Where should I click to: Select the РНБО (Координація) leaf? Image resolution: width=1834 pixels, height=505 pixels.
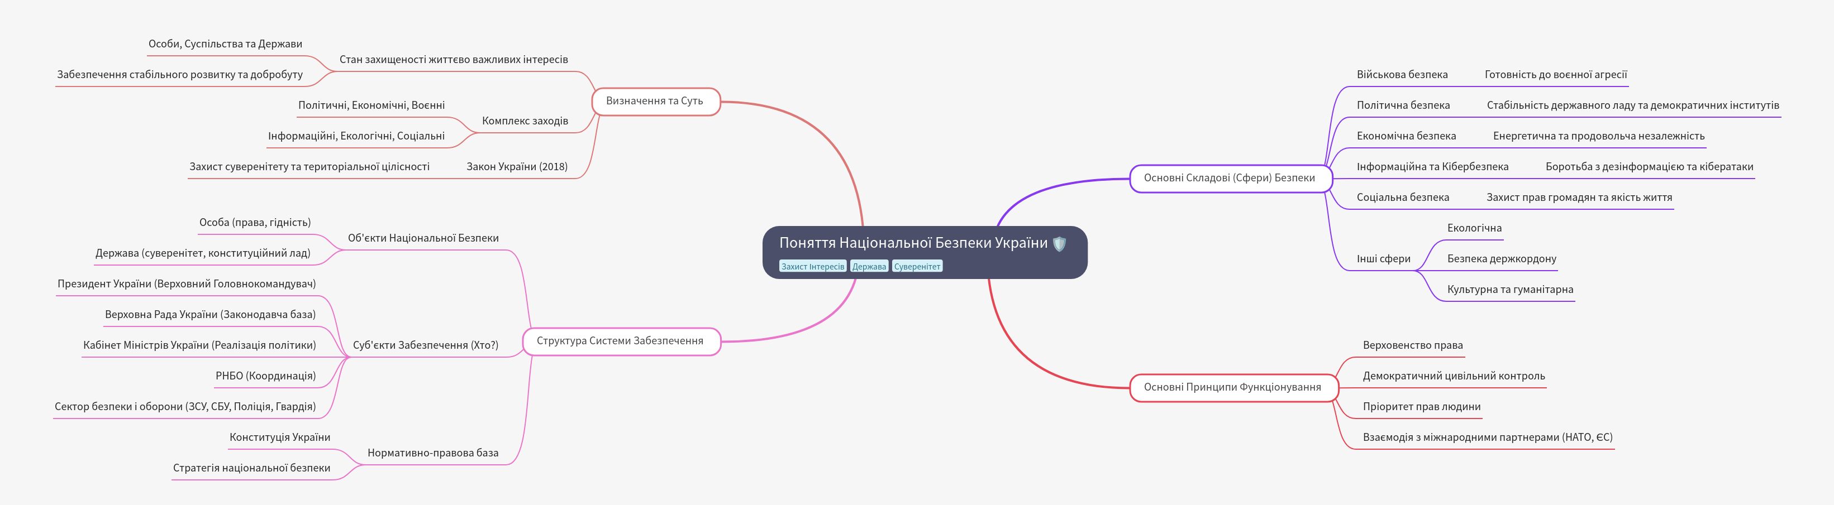[265, 376]
